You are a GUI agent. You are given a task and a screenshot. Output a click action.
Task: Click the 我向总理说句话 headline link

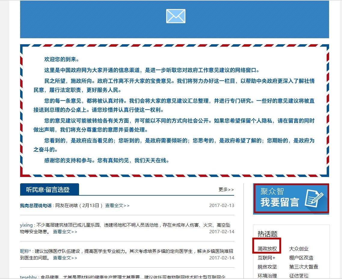click(x=36, y=206)
